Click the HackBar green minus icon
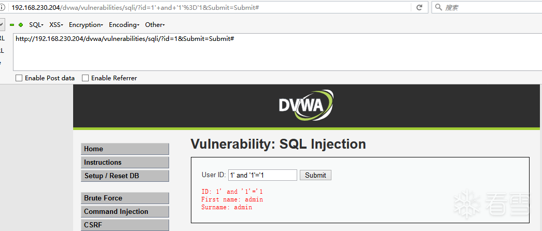This screenshot has width=542, height=231. point(12,25)
